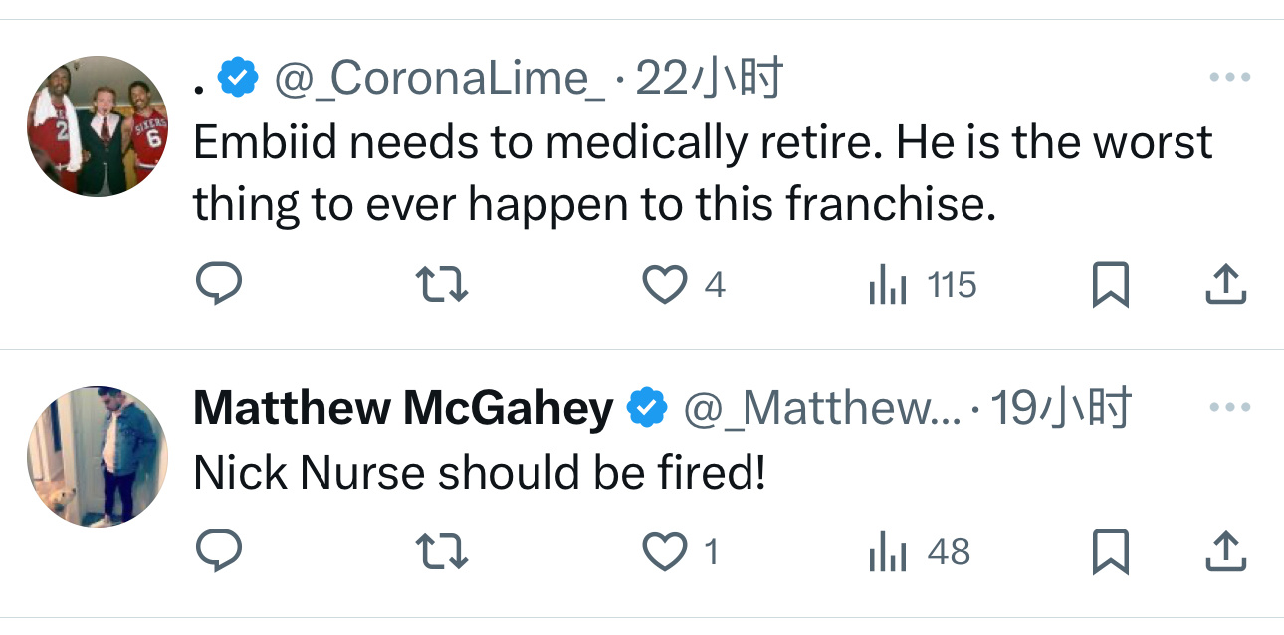The height and width of the screenshot is (635, 1284).
Task: Bookmark the CoronaLime tweet
Action: (1110, 286)
